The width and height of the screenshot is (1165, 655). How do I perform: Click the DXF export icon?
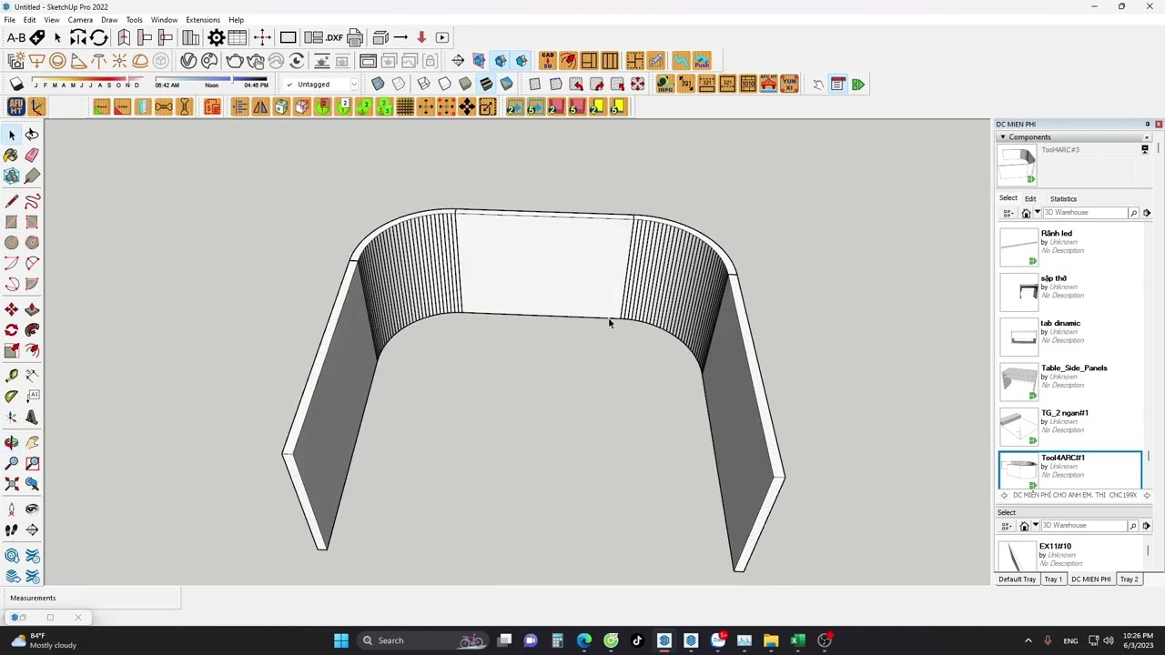[x=334, y=37]
